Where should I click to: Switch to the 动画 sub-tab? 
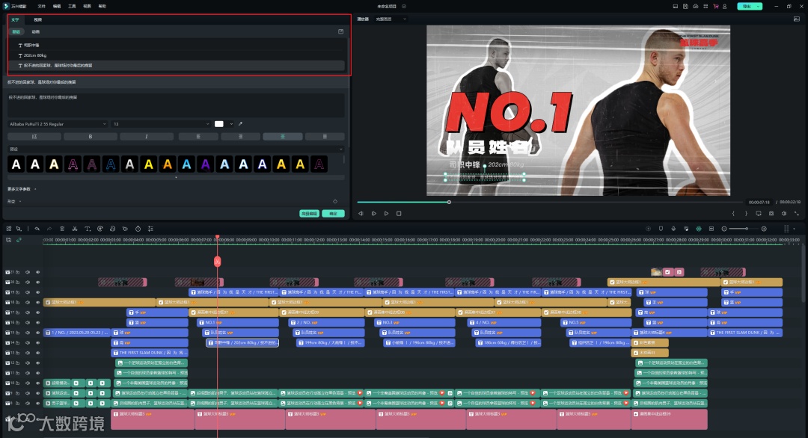(36, 31)
